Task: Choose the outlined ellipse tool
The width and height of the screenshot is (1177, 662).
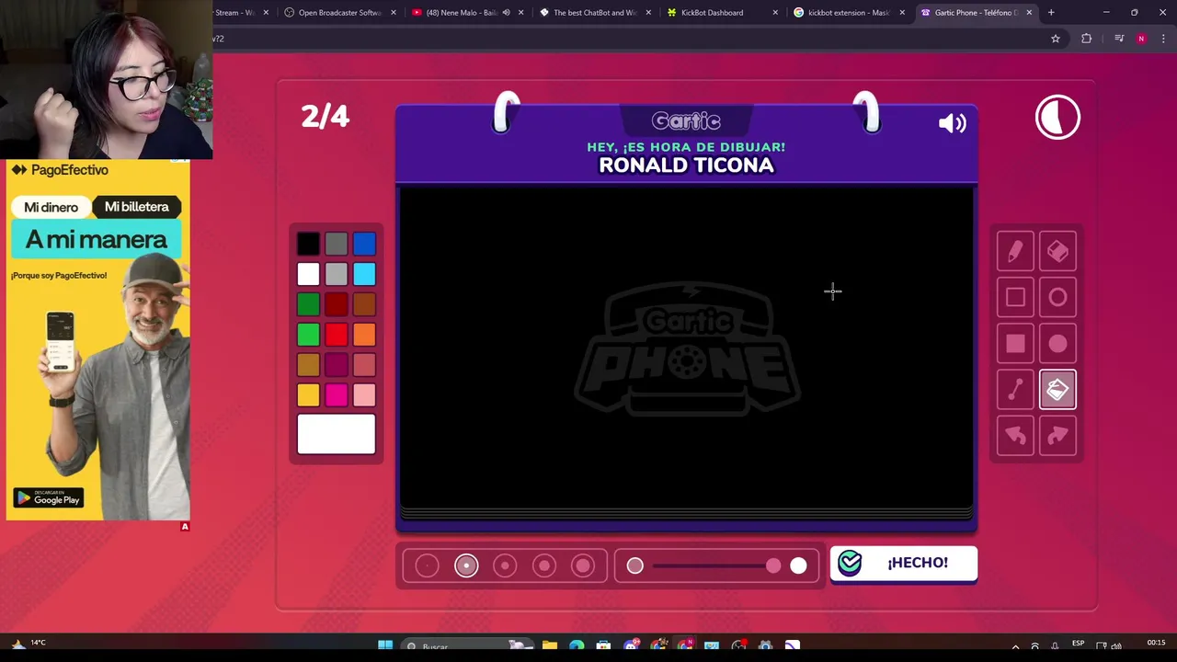Action: click(1057, 297)
